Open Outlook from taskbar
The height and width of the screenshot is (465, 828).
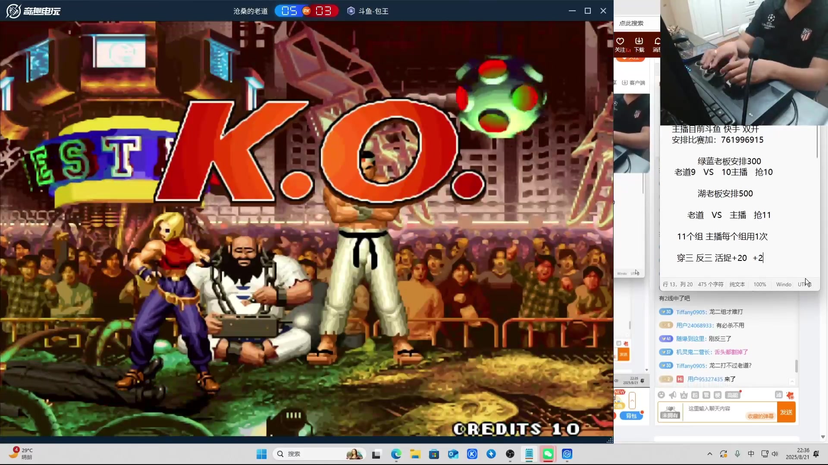[453, 454]
